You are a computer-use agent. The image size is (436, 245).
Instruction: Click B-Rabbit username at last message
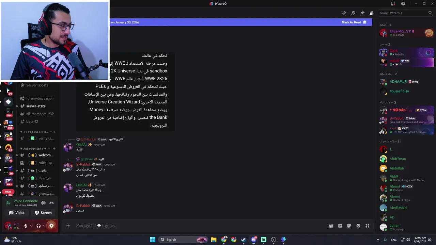click(83, 206)
